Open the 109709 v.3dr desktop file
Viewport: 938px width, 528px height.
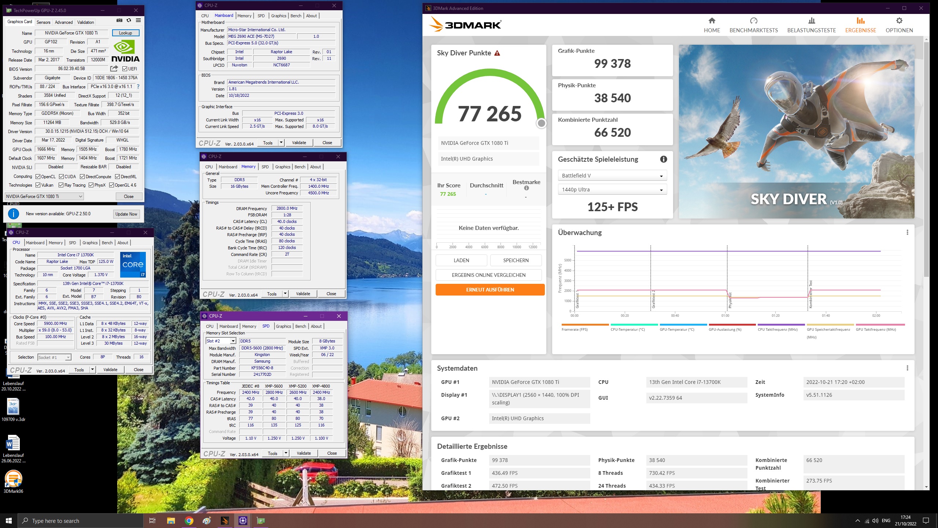tap(13, 410)
